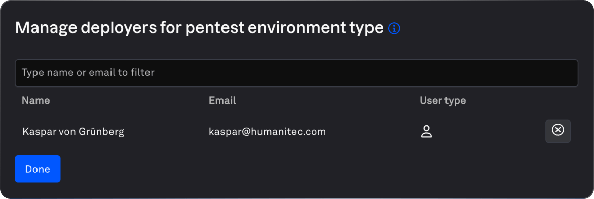Close the dialog using Done
Screen dimensions: 594x199
tap(38, 169)
